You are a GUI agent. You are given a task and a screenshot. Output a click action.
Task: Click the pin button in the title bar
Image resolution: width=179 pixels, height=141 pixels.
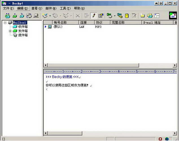161,3
